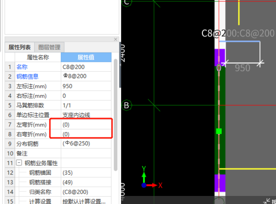
Task: Edit the 左标注(mm) value 950
Action: point(86,86)
